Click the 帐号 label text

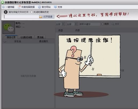coord(18,23)
